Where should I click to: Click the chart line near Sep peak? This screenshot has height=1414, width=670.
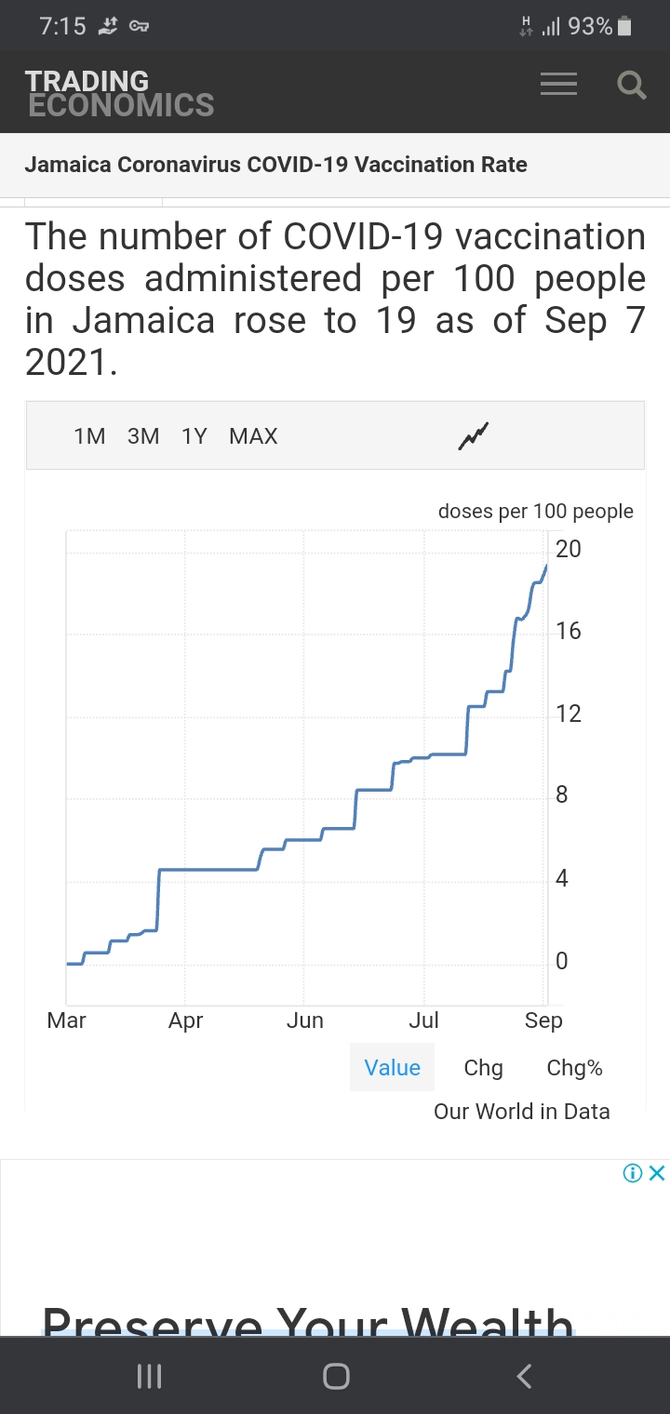pyautogui.click(x=544, y=569)
